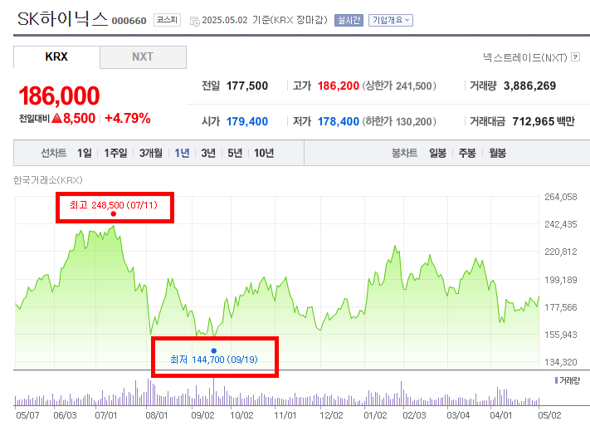The height and width of the screenshot is (431, 590).
Task: Click the volume value 3,886,269
Action: click(x=529, y=86)
